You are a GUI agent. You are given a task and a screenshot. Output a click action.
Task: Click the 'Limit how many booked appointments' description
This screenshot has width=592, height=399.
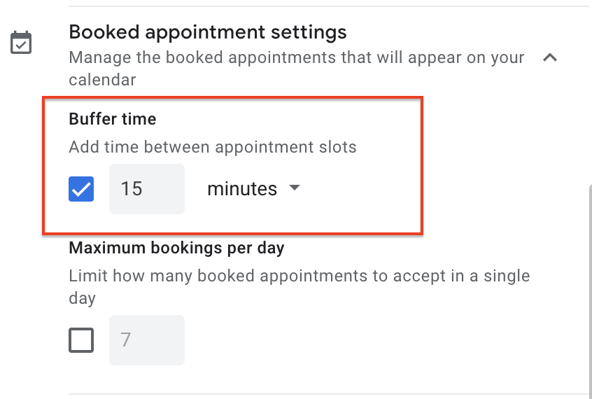299,276
